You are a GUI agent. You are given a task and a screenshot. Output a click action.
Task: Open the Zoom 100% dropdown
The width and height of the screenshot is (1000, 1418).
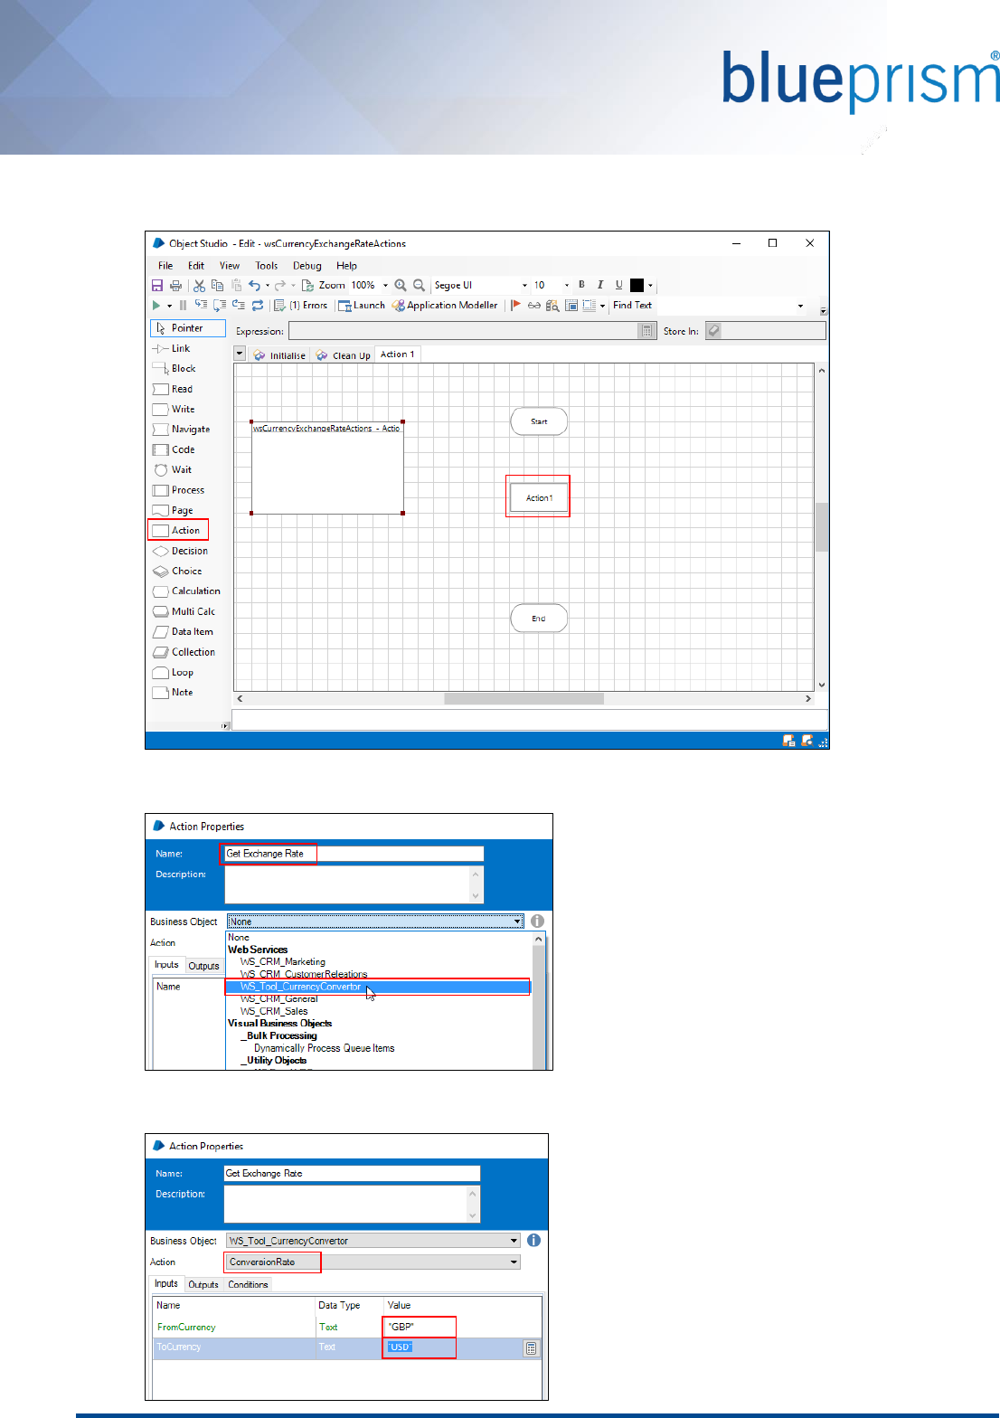(386, 286)
